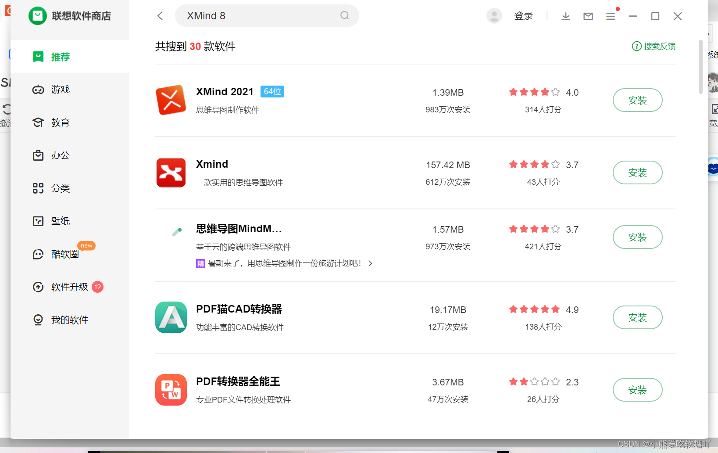Click the PDF转换器全能王 title

coord(238,381)
